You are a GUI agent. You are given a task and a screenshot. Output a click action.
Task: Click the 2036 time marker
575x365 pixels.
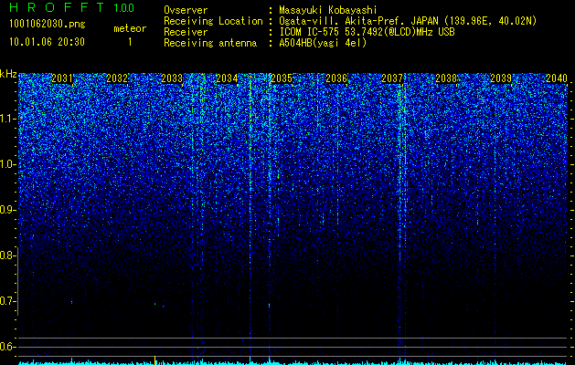click(336, 78)
